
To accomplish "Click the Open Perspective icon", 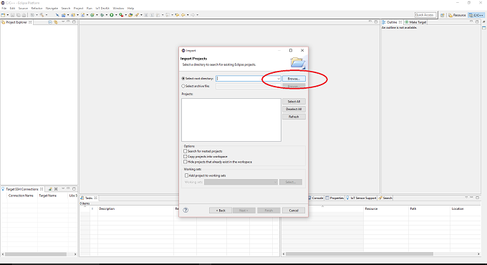I will [443, 15].
